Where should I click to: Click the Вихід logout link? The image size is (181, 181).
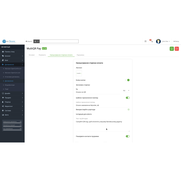coord(176,41)
